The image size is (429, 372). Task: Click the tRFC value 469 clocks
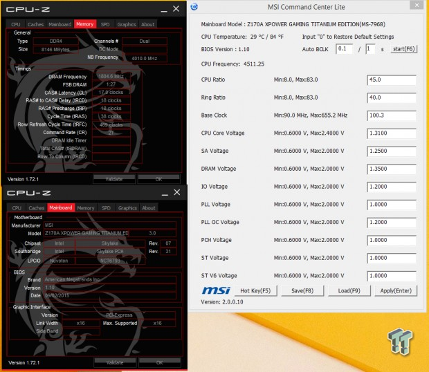(x=111, y=124)
